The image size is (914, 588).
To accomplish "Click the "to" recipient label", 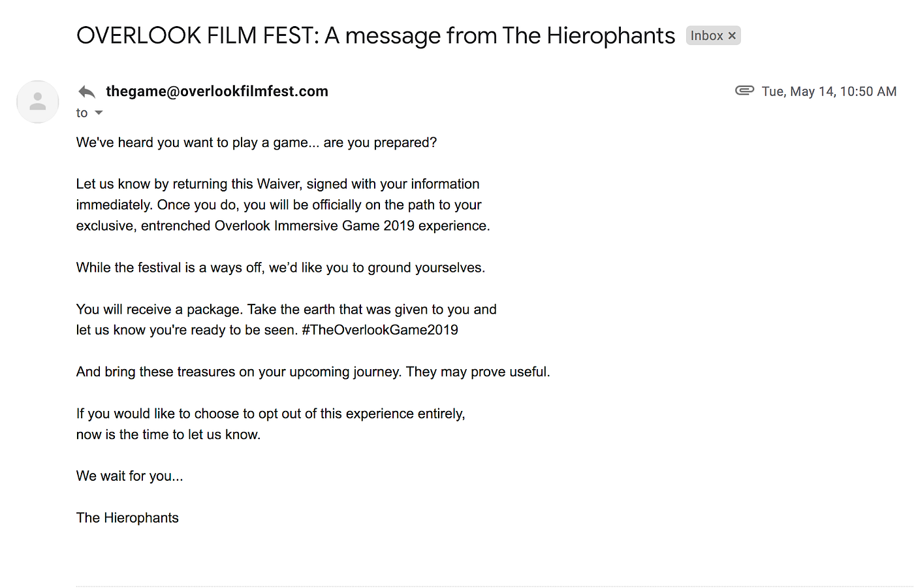I will tap(82, 113).
